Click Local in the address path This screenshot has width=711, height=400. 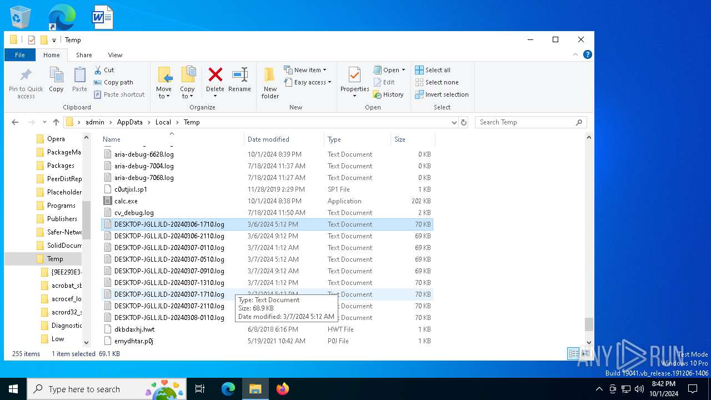coord(163,122)
